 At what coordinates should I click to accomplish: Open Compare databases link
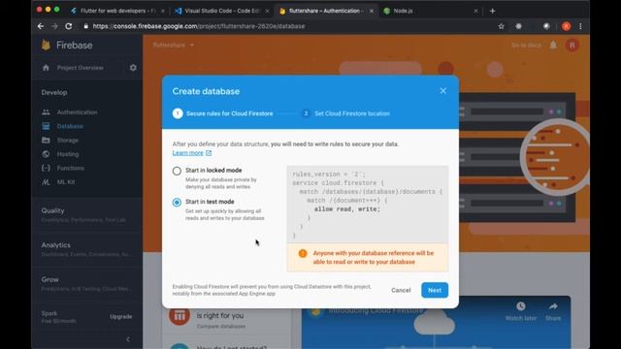coord(221,327)
